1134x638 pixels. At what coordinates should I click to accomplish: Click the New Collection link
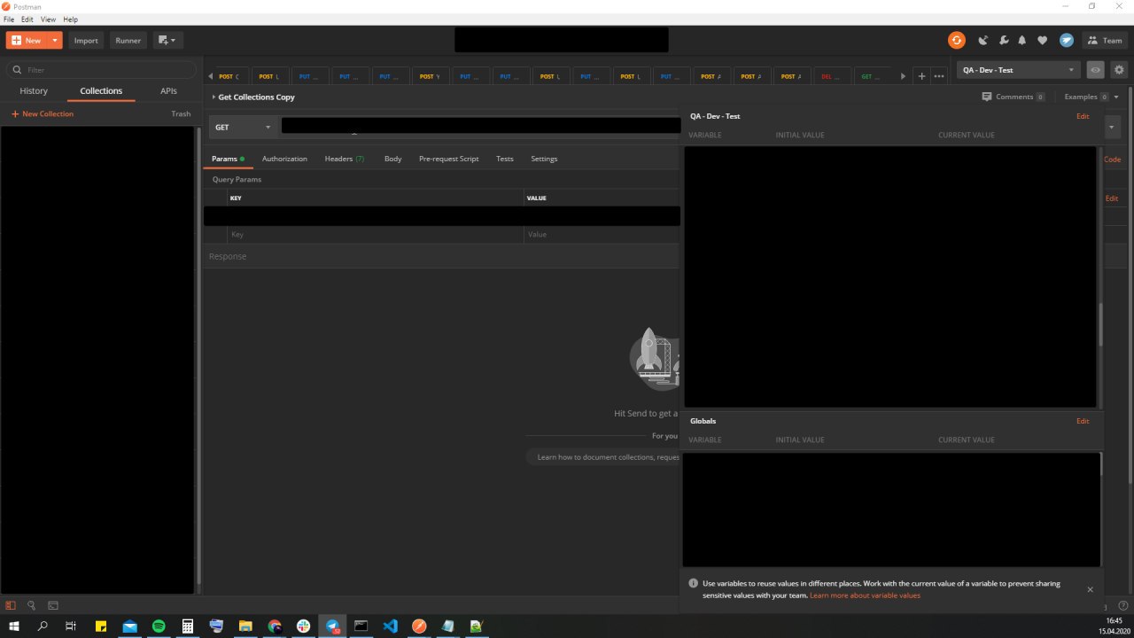(x=43, y=113)
